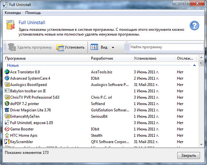Maximize the Full Uninstall window
This screenshot has height=165, width=207.
click(x=186, y=3)
